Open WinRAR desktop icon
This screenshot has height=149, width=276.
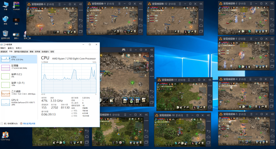(x=16, y=6)
